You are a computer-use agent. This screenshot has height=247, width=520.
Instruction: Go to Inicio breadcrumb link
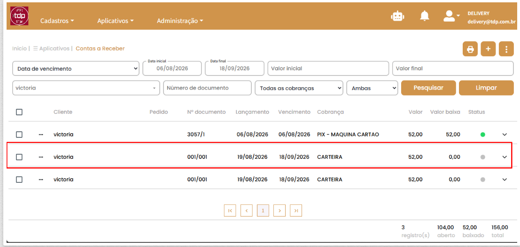coord(19,48)
